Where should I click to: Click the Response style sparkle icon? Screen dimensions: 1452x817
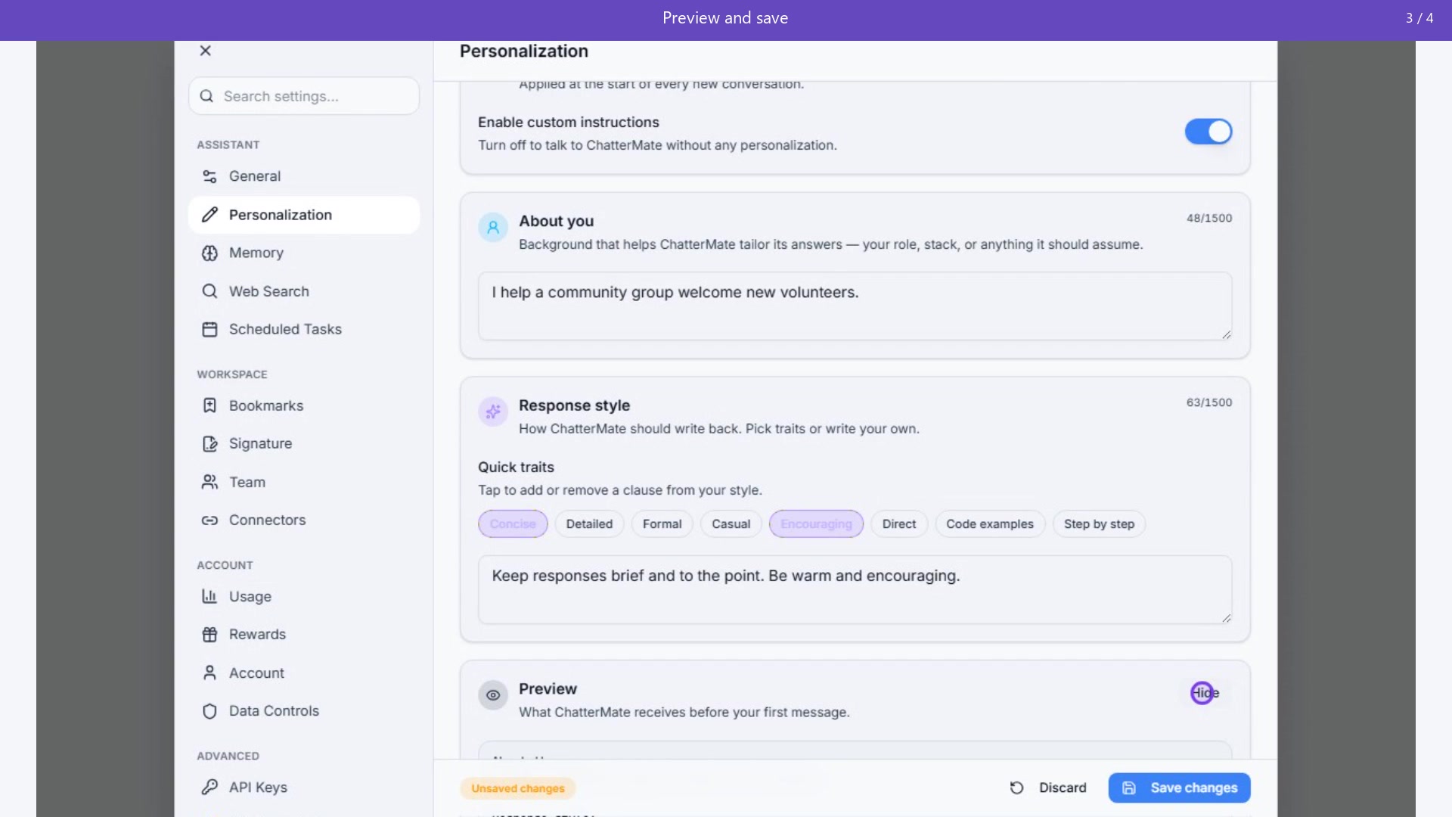tap(493, 412)
